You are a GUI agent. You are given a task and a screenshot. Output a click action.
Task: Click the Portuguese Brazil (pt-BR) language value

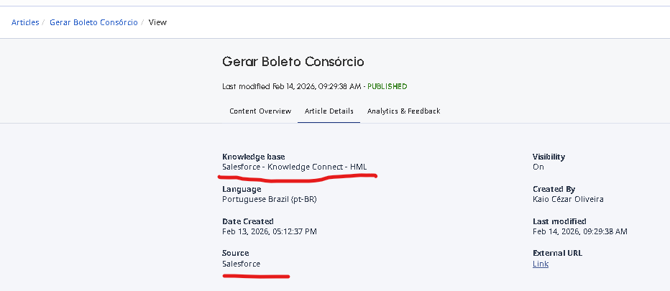[x=270, y=199]
